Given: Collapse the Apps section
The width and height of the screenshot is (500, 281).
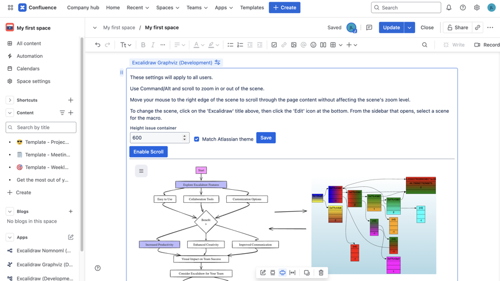Looking at the screenshot, I should click(x=10, y=237).
